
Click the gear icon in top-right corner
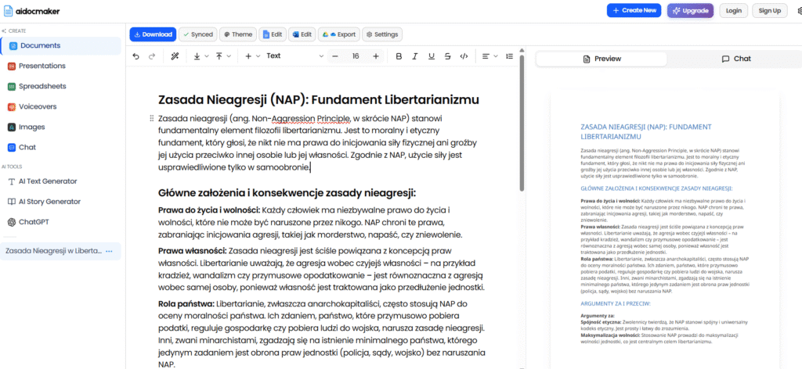pos(798,10)
